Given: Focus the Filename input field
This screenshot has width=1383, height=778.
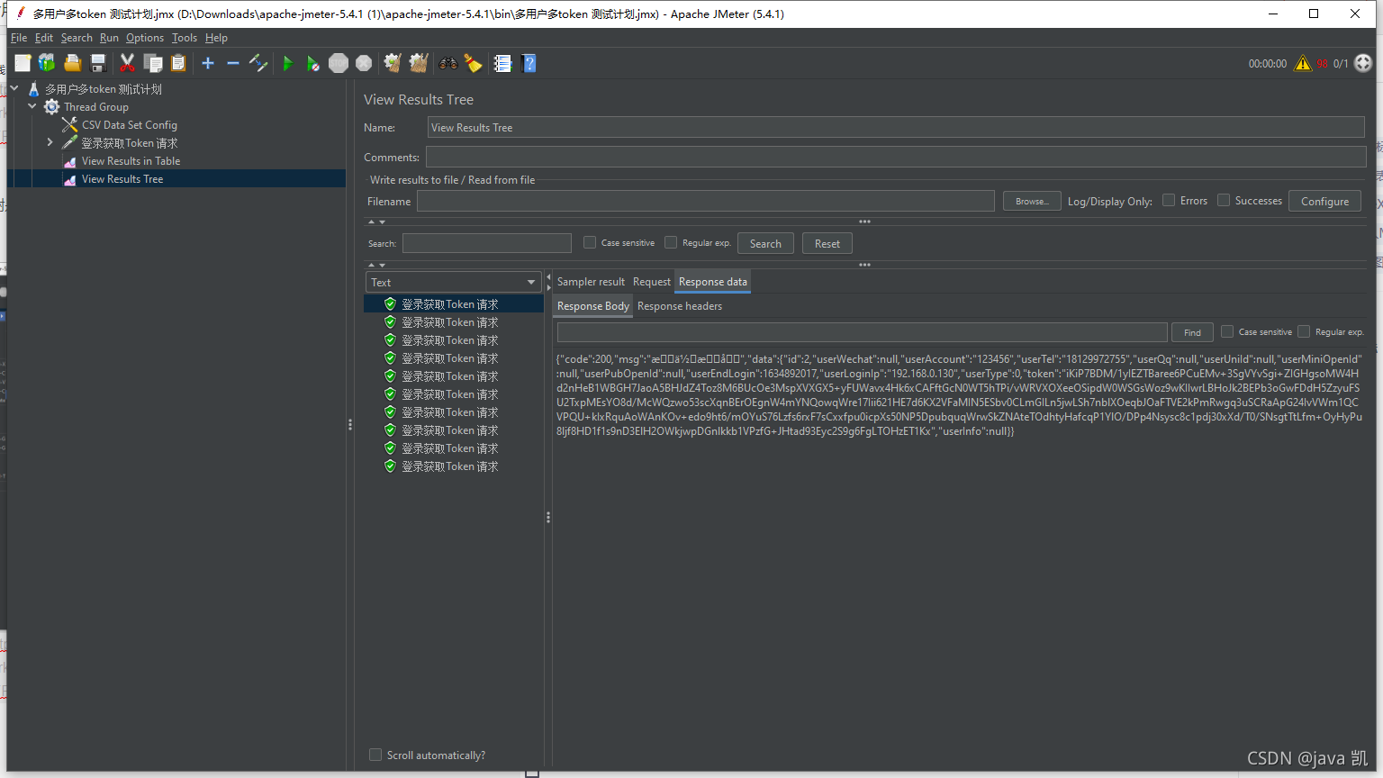Looking at the screenshot, I should click(x=705, y=201).
